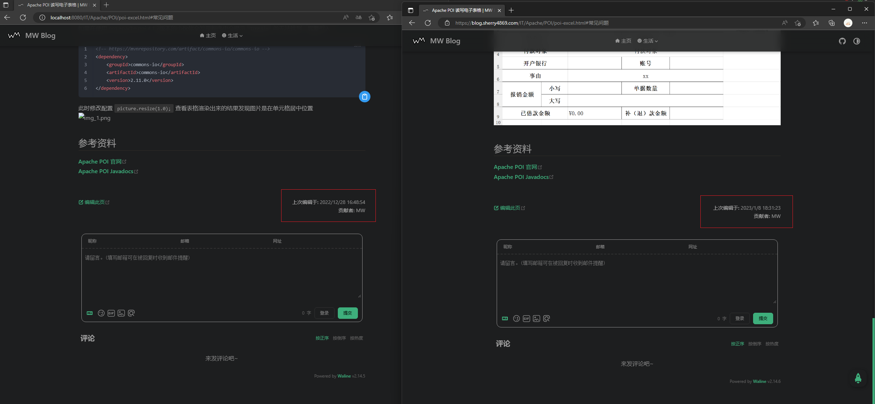Switch comment sorting to 按倒序

tap(339, 337)
